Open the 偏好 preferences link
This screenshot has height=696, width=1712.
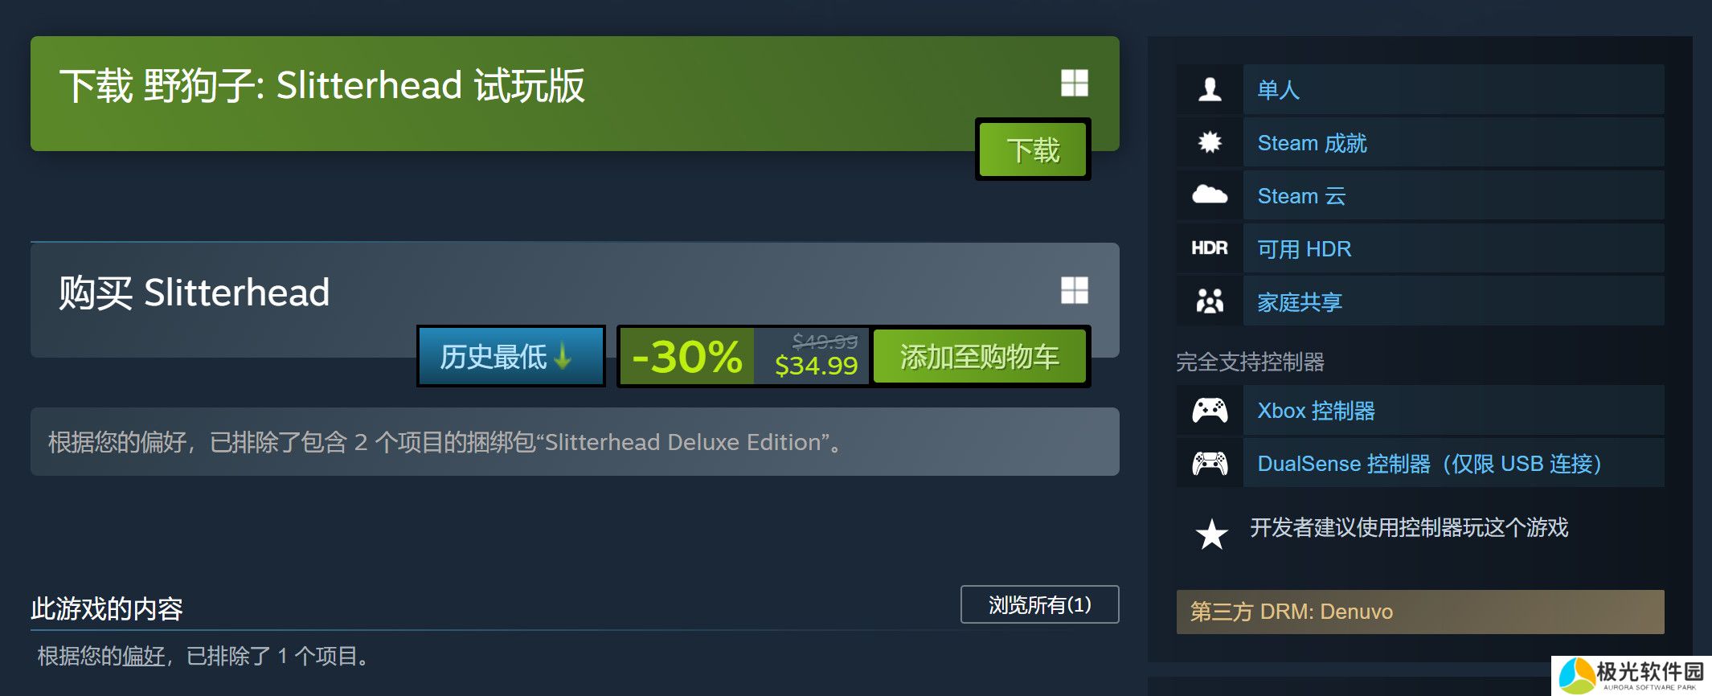[144, 657]
